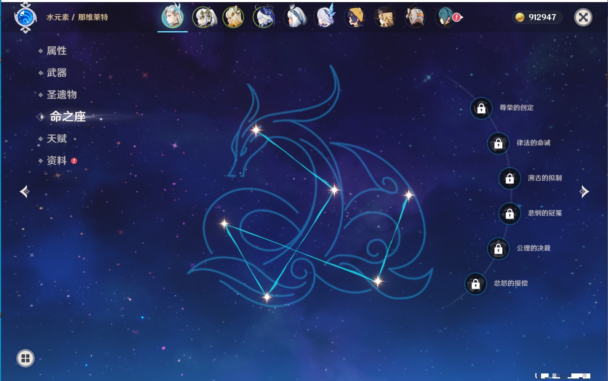
Task: Click the lock icon for 忿怒的报偿
Action: pyautogui.click(x=476, y=284)
